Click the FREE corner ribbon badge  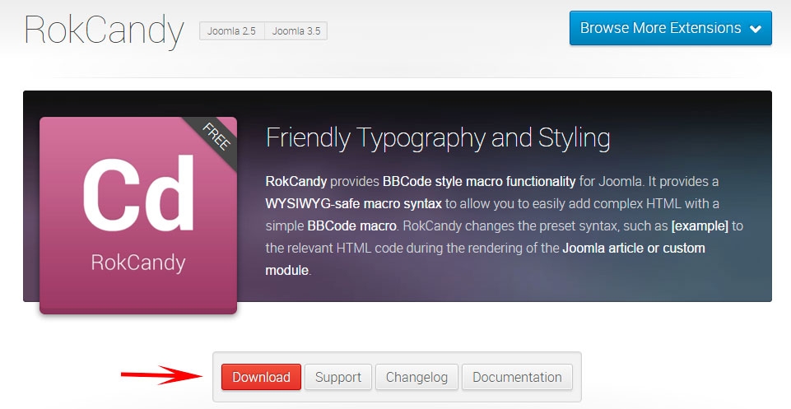tap(216, 137)
